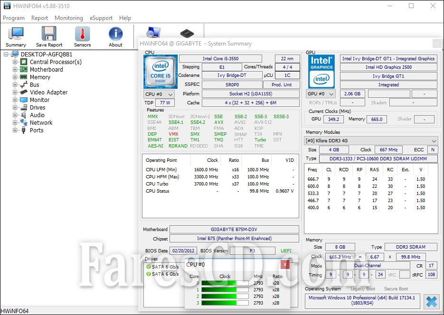
Task: Click the chip icon in main toolbar
Action: (x=187, y=33)
